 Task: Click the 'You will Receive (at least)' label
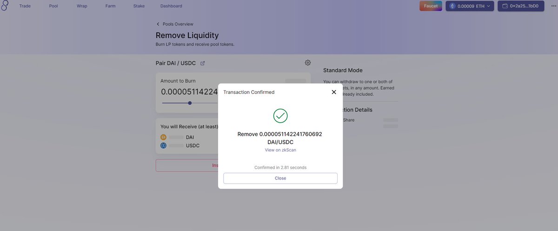pyautogui.click(x=189, y=126)
